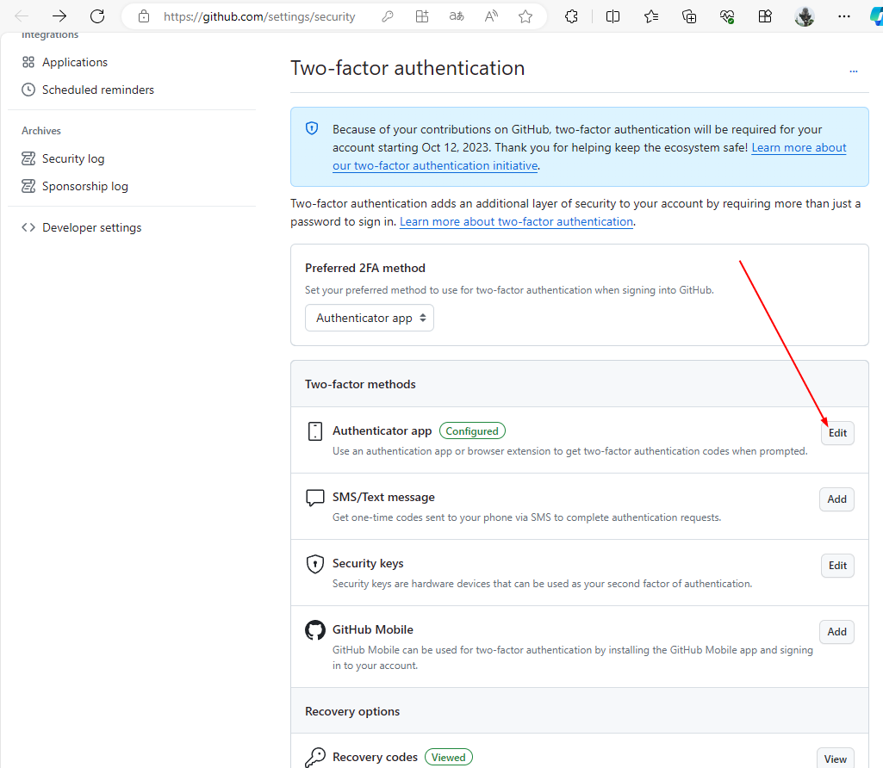Click the read aloud icon
The width and height of the screenshot is (883, 768).
491,16
